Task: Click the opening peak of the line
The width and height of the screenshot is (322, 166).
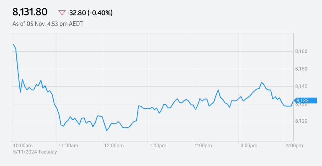Action: pos(13,44)
